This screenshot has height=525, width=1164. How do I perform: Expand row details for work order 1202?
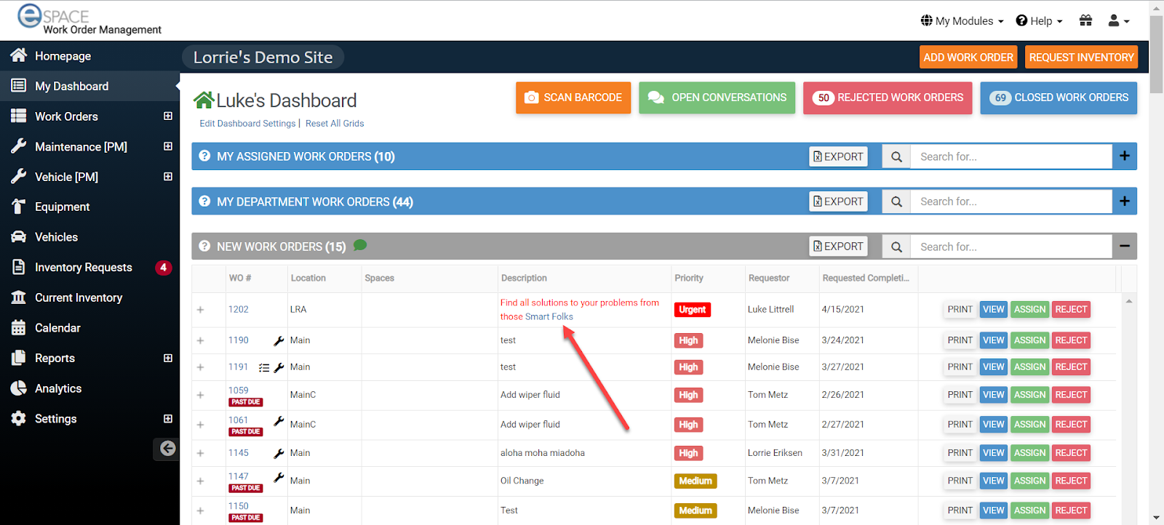201,310
